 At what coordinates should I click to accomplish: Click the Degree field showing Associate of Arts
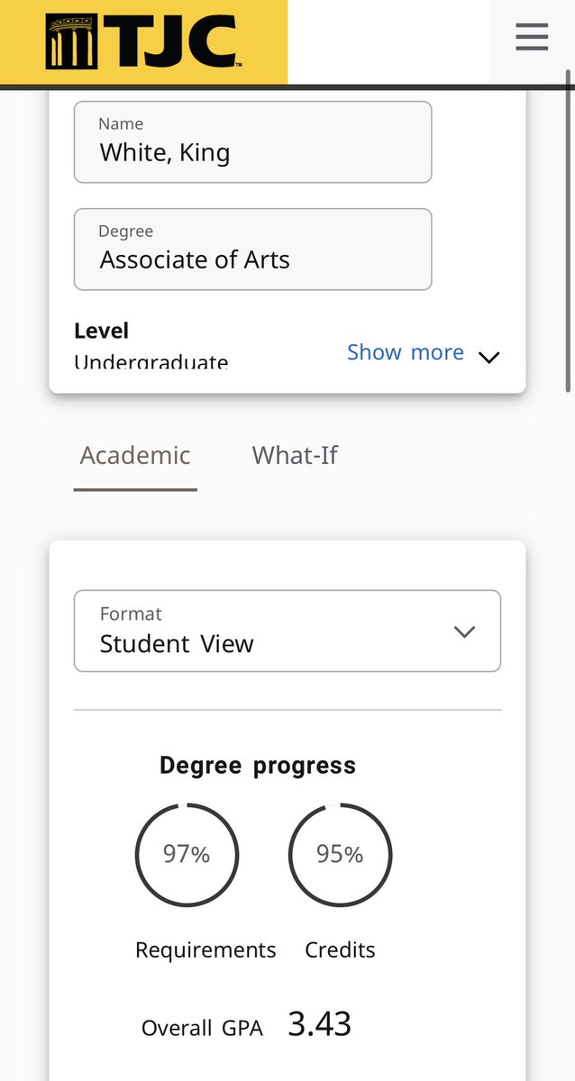click(252, 250)
